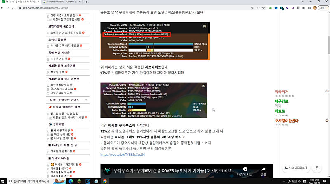The width and height of the screenshot is (330, 184).
Task: Expand the 진행중인 컨텐츠 section arrow
Action: coord(86,100)
